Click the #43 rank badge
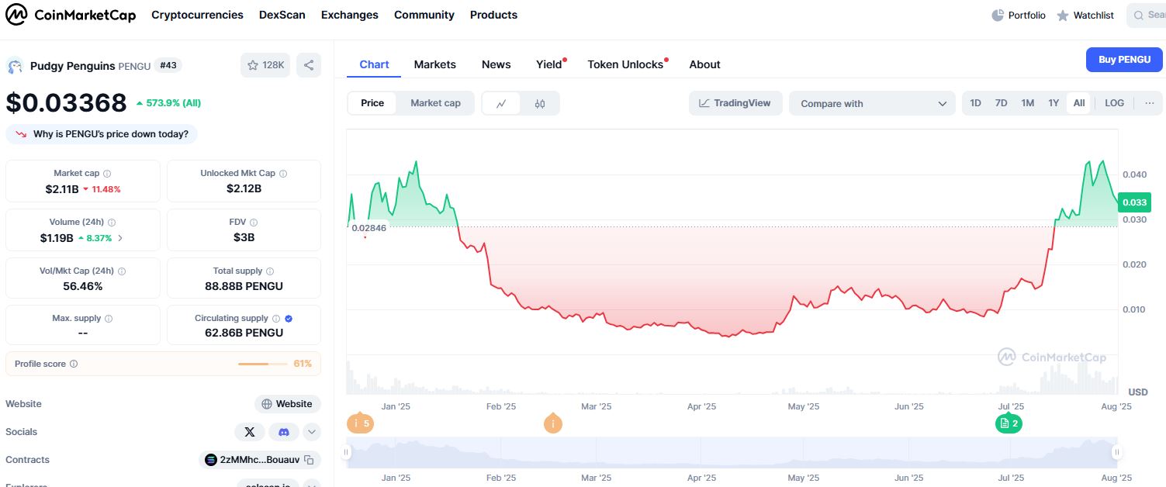This screenshot has height=487, width=1166. (x=168, y=65)
